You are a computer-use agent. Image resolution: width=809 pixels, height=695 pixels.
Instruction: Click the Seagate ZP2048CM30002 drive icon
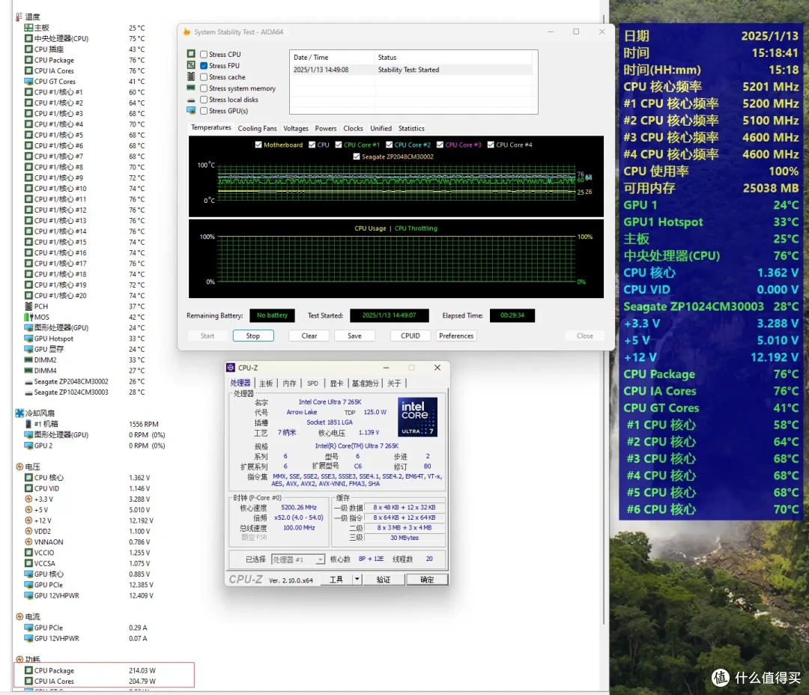click(29, 382)
